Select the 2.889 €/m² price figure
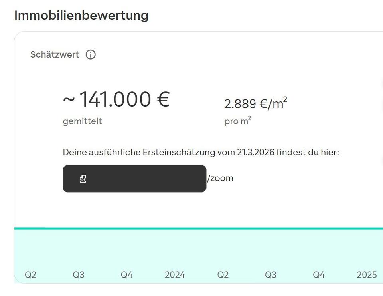Viewport: 383px width, 296px height. point(256,103)
